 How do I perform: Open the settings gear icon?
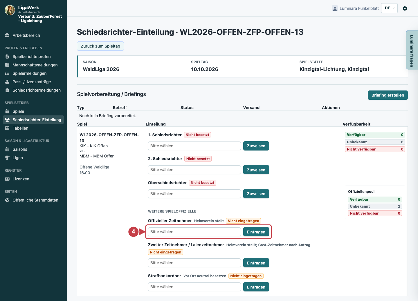(x=405, y=8)
